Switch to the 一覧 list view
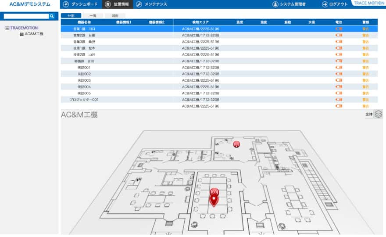This screenshot has width=386, height=237. (x=93, y=15)
